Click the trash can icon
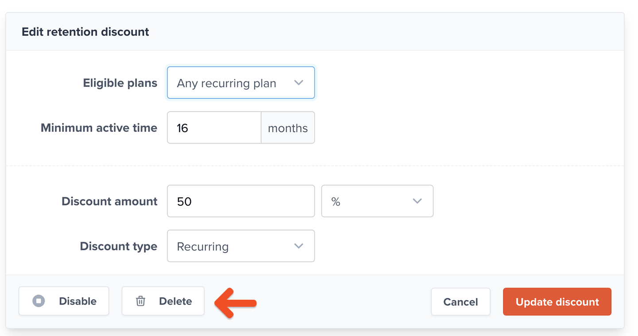 pos(140,301)
